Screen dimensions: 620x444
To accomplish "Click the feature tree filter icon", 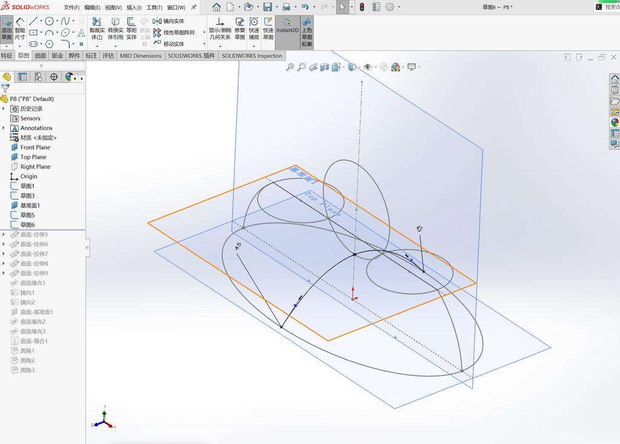I will 5,88.
